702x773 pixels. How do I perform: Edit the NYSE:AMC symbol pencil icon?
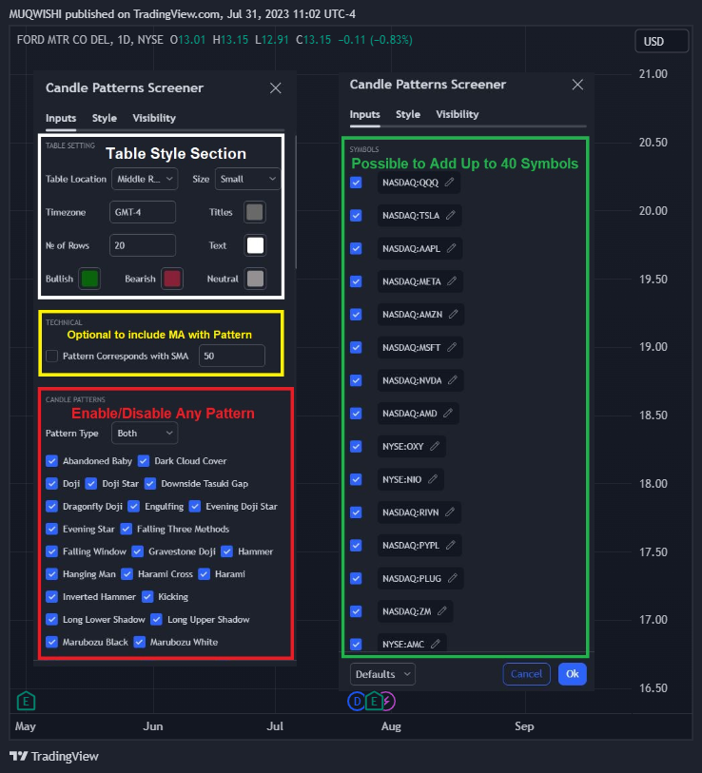point(435,644)
